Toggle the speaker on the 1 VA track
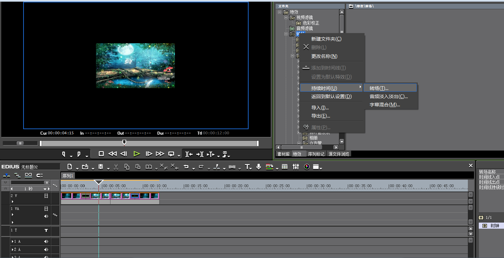The height and width of the screenshot is (258, 504). [x=46, y=216]
